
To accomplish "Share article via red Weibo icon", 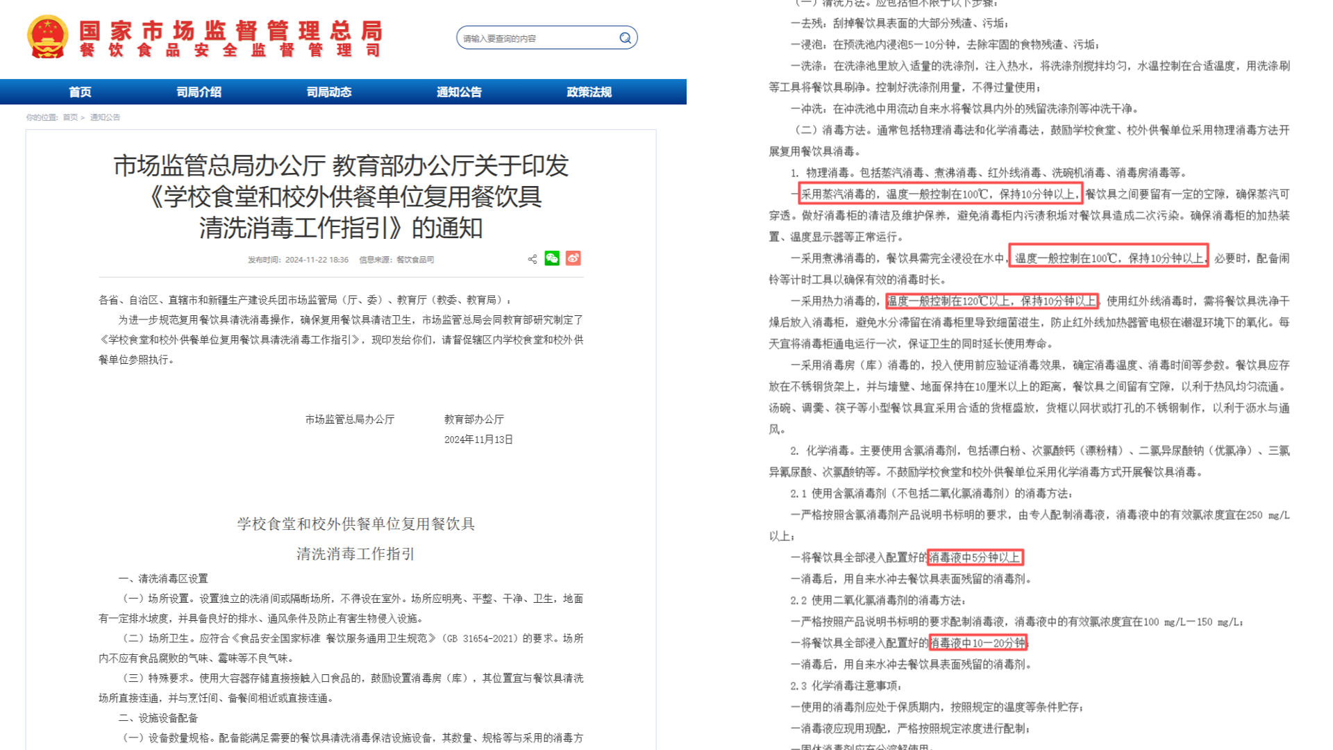I will pos(573,258).
